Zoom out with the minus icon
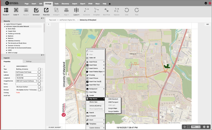Viewport: 212px width, 130px height. [208, 127]
